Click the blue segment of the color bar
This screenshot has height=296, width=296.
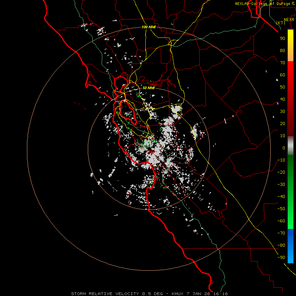[x=290, y=245]
